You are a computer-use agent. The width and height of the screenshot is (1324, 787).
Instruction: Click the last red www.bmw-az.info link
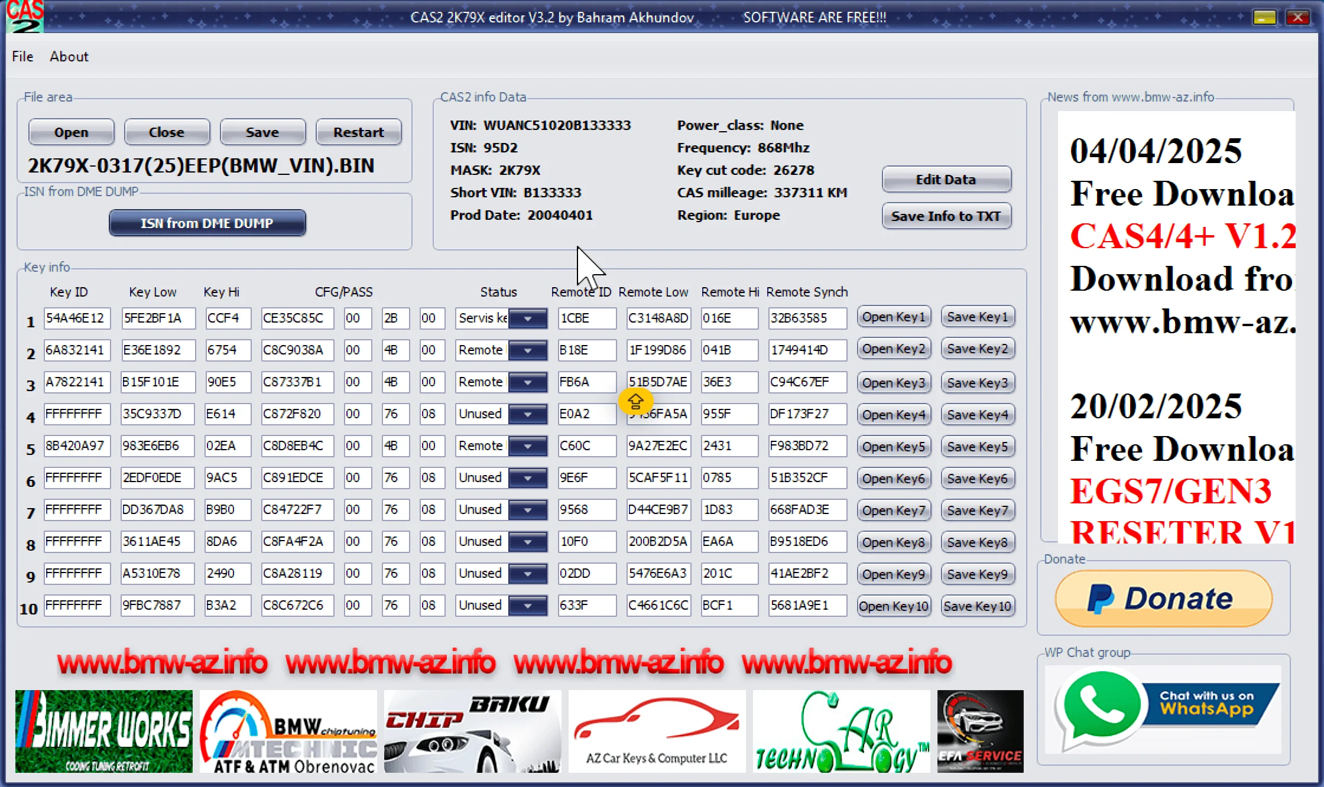click(x=847, y=662)
